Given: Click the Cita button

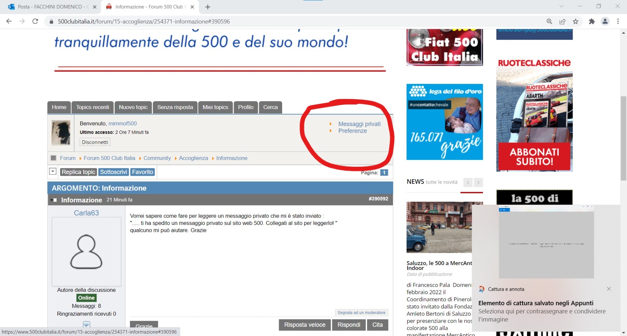Looking at the screenshot, I should (378, 325).
